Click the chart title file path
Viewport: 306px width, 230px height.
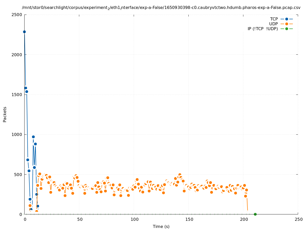pyautogui.click(x=161, y=8)
